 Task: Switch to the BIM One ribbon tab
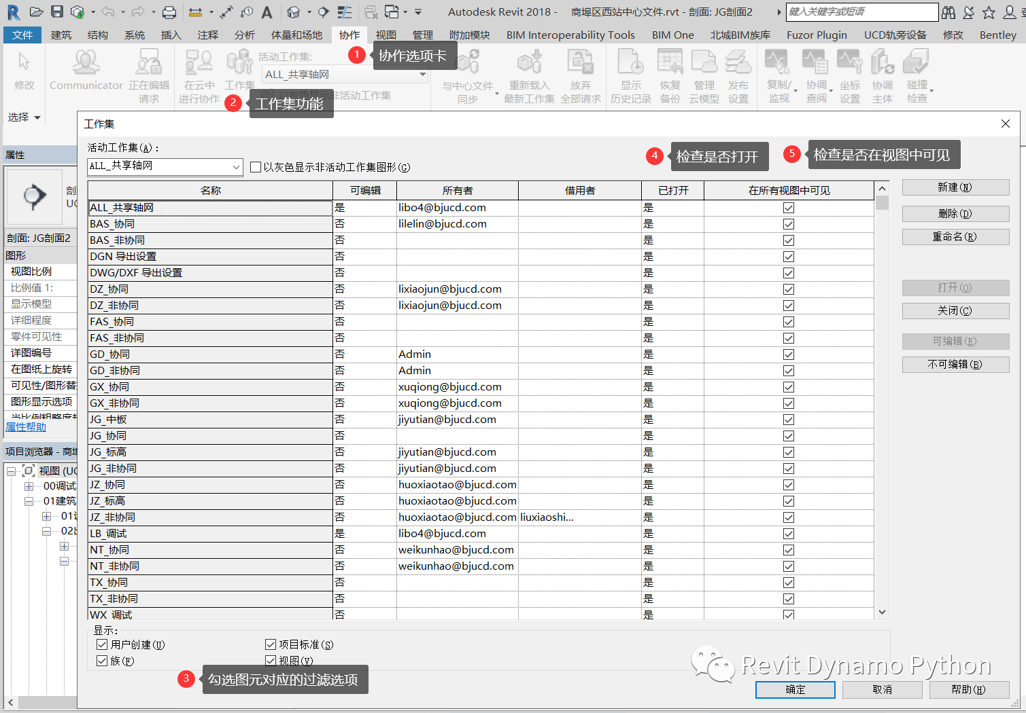(x=673, y=35)
